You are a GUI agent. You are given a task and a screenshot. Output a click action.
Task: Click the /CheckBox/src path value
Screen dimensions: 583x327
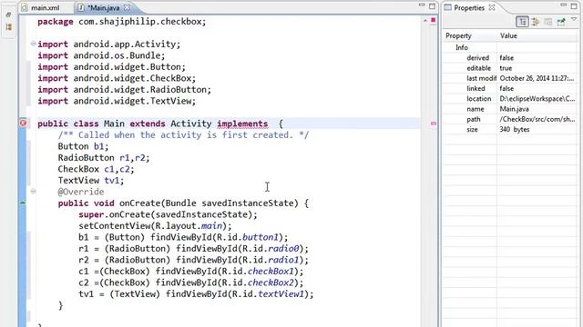click(x=537, y=119)
